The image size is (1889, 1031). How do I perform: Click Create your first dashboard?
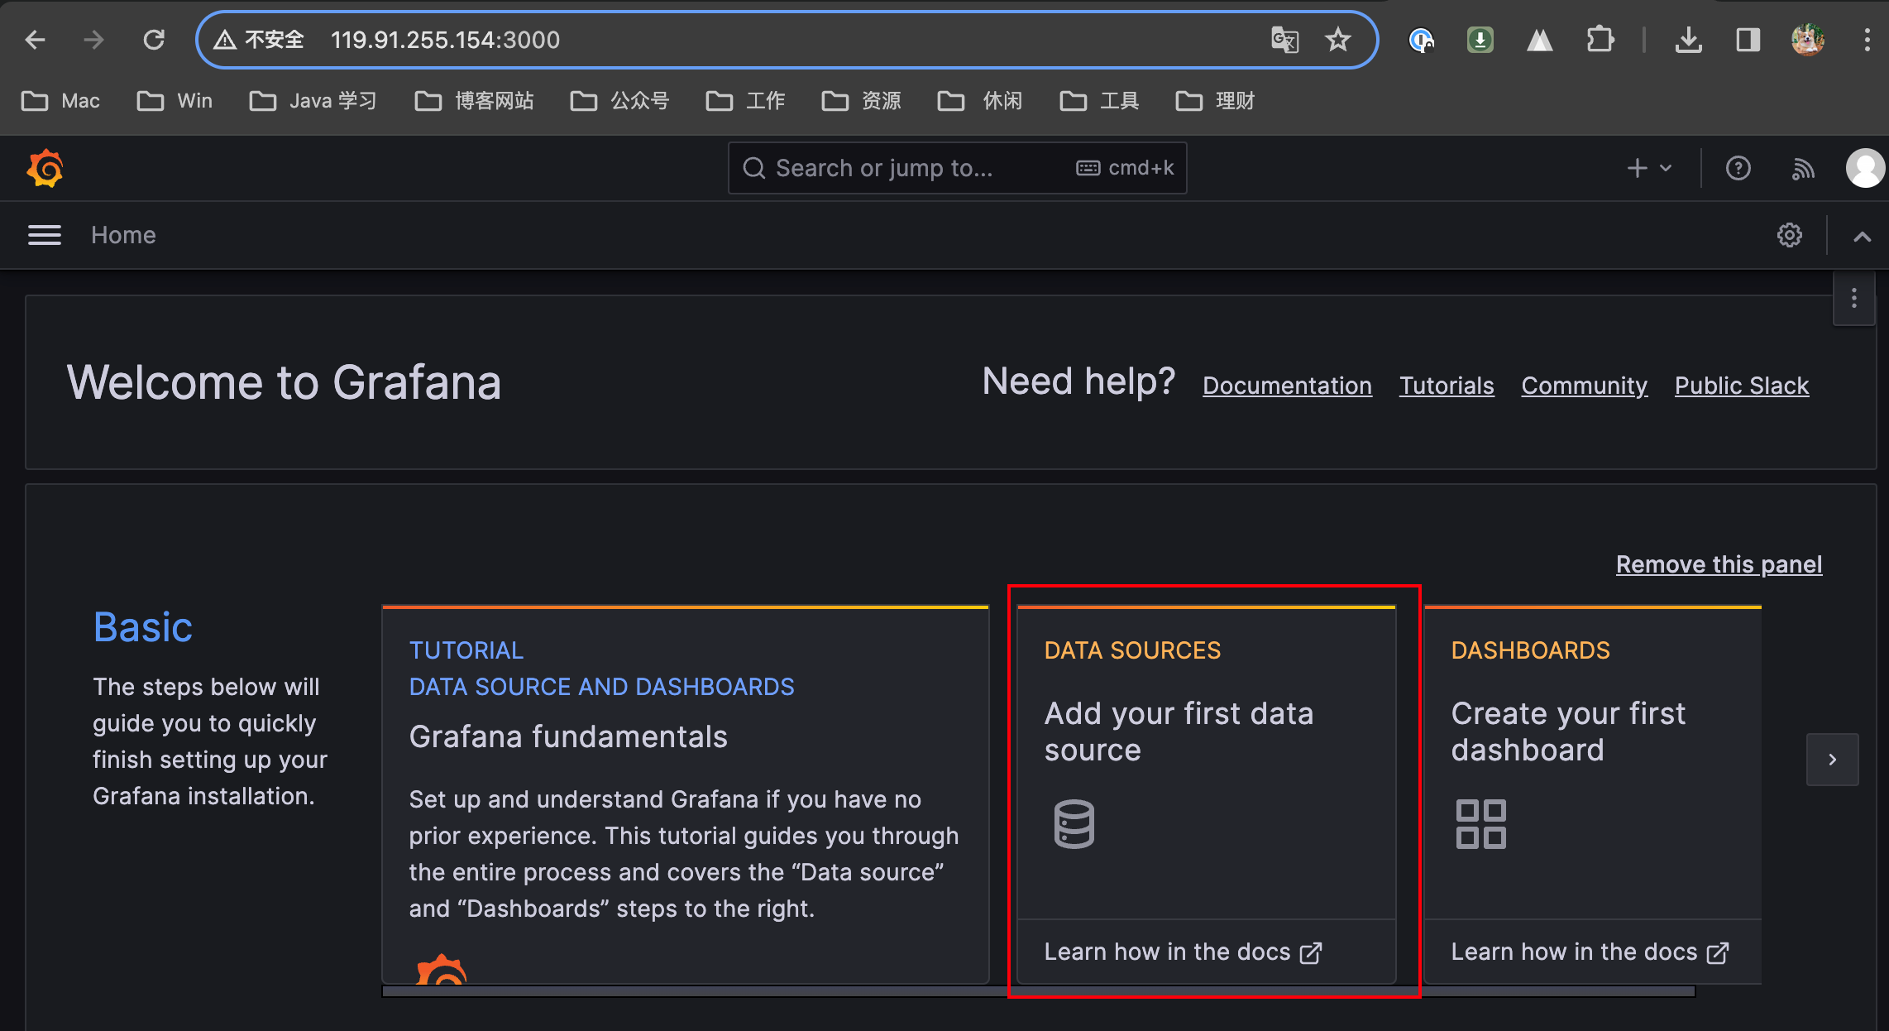pos(1568,731)
